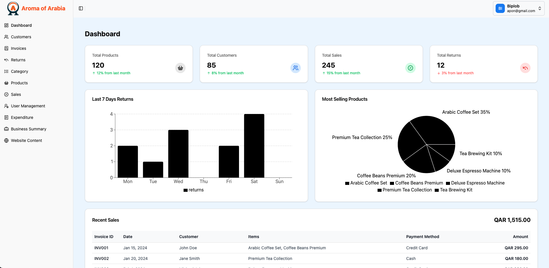Open the Biplob account dropdown

(518, 8)
